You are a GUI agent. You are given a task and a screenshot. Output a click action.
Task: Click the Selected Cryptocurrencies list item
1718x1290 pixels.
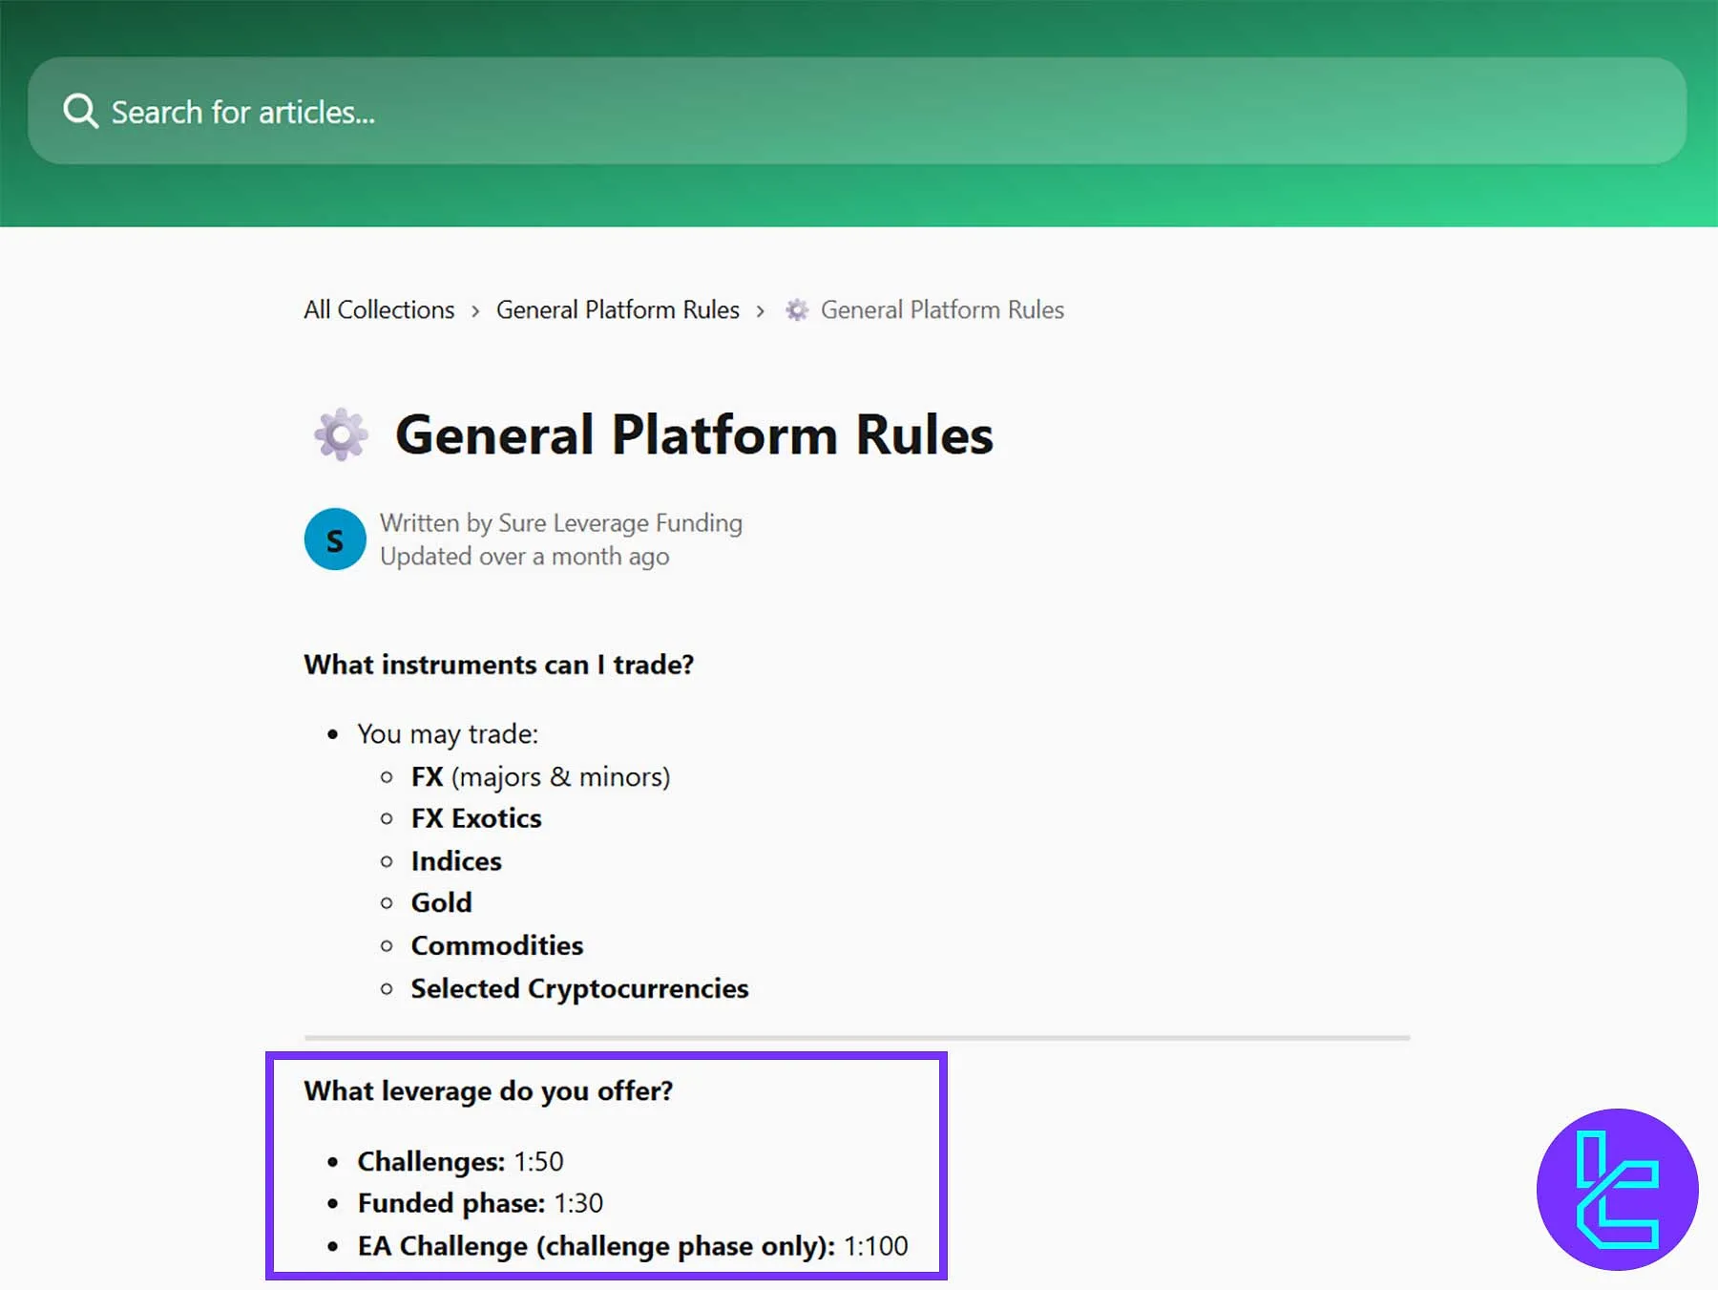coord(579,988)
